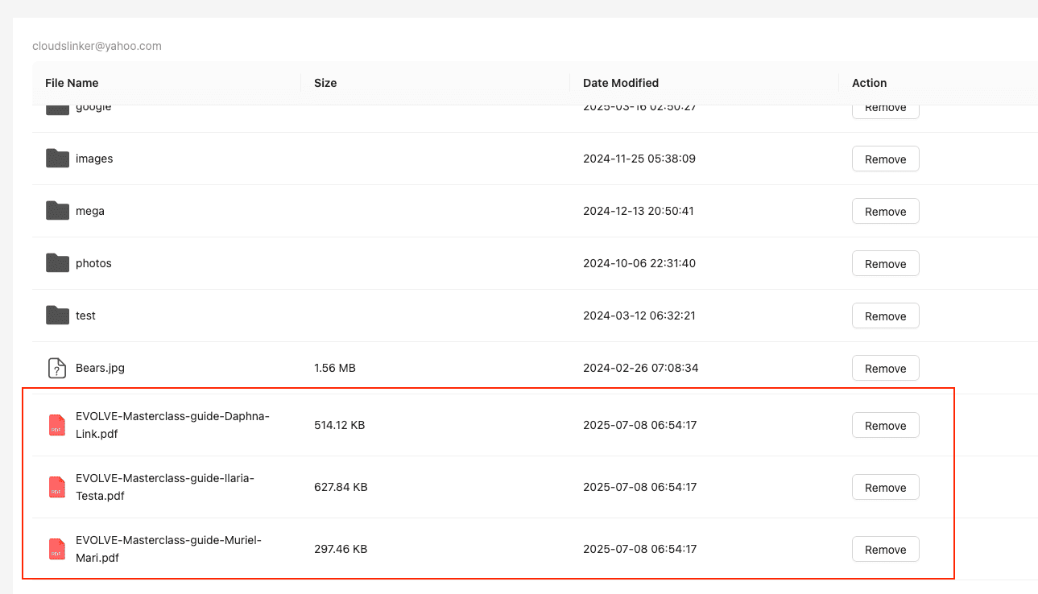
Task: Select EVOLVE-Masterclass-guide-Daphna-Link.pdf file name
Action: click(x=172, y=425)
